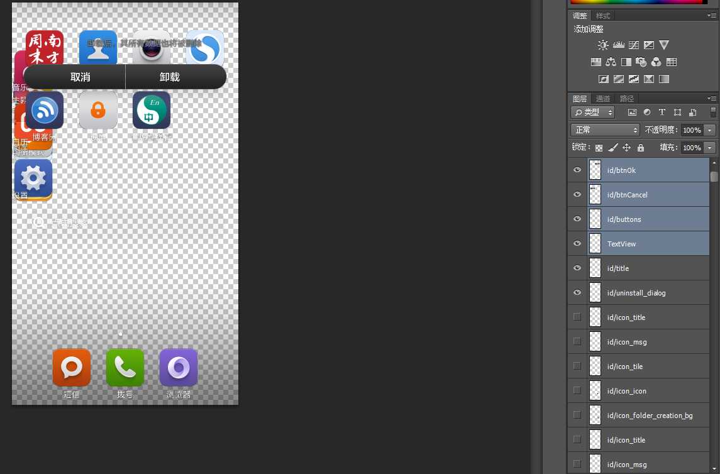The image size is (720, 474).
Task: Add a Levels adjustment layer
Action: tap(618, 45)
